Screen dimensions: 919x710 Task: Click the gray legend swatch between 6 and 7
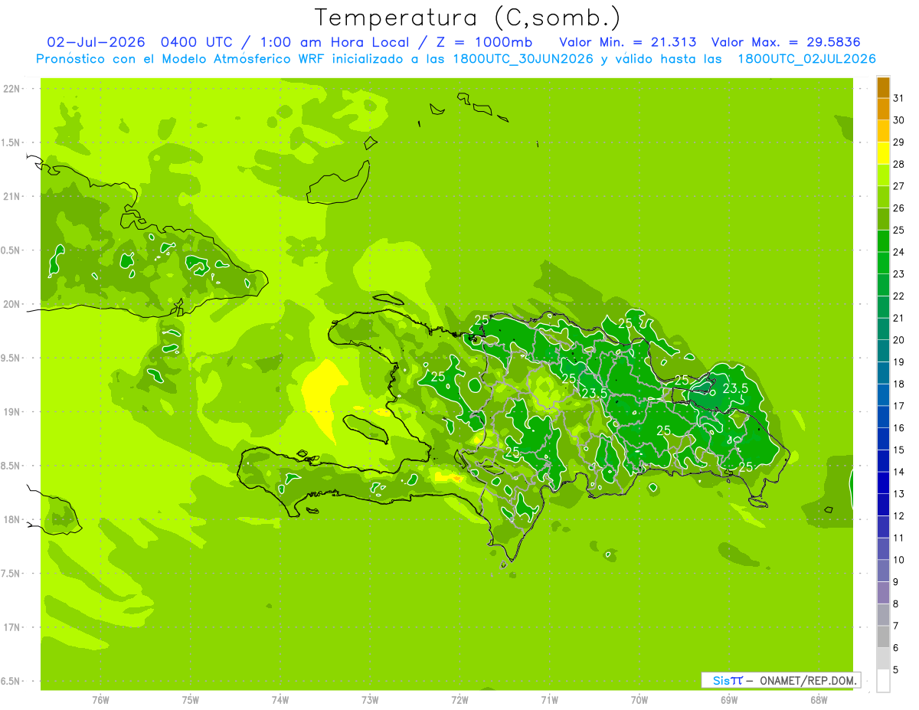click(x=883, y=637)
